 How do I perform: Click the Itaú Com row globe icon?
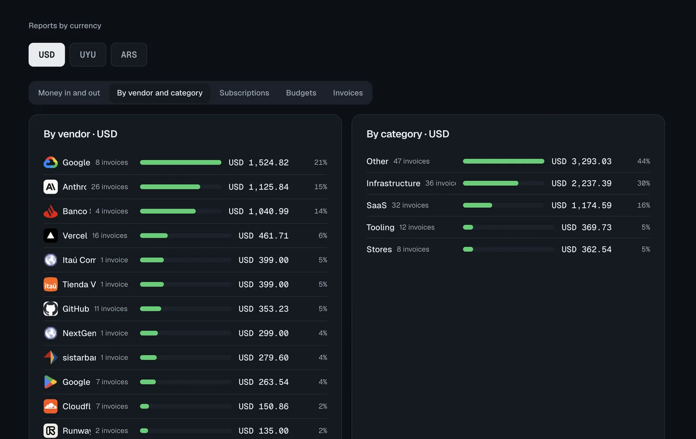(x=50, y=260)
